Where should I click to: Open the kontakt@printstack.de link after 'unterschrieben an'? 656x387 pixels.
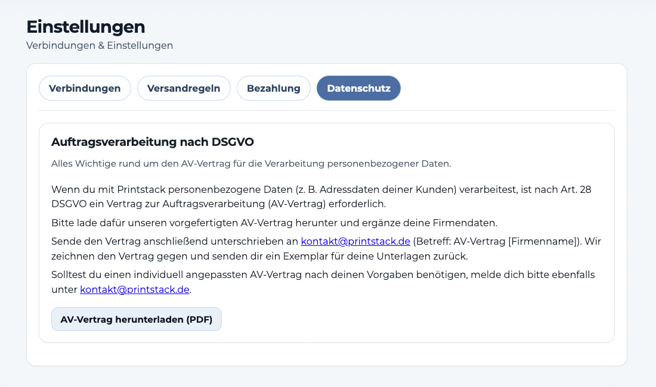pos(355,241)
